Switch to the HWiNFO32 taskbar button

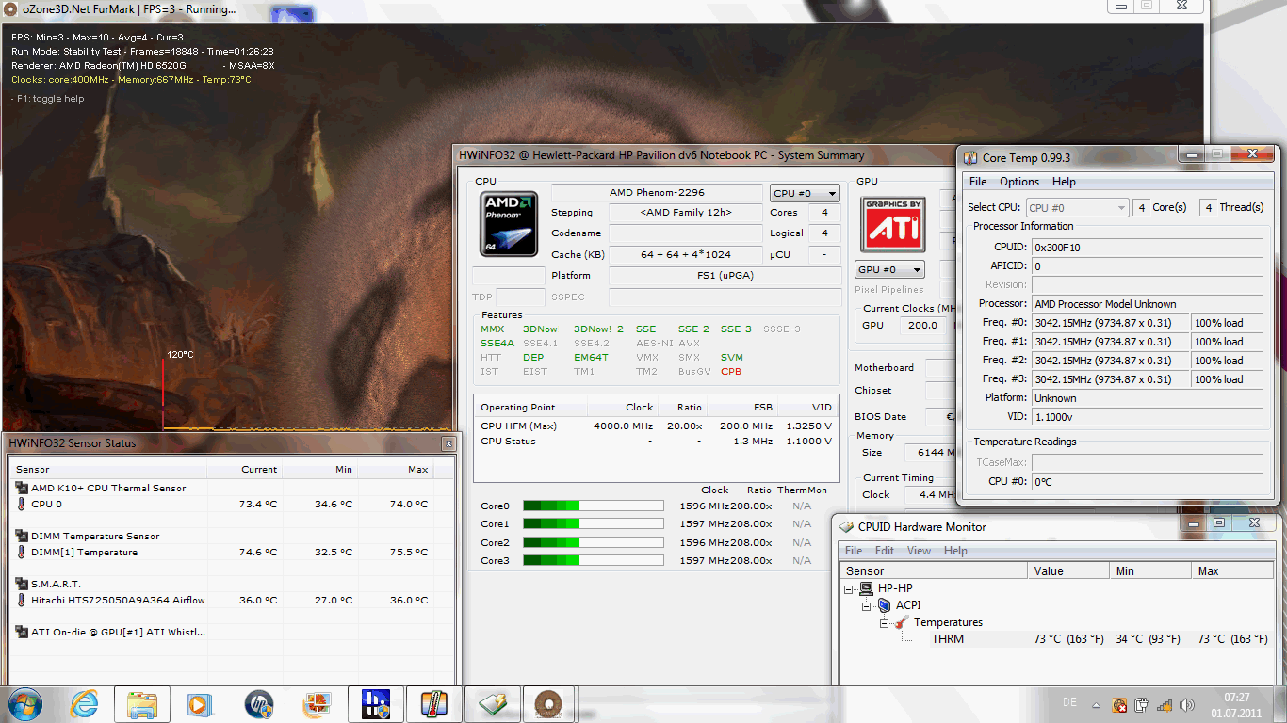(375, 704)
